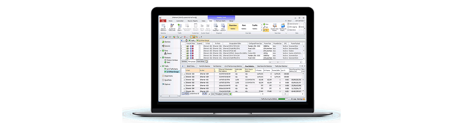The image size is (463, 123).
Task: Open the Customize Traffic View tool
Action: pos(172,27)
